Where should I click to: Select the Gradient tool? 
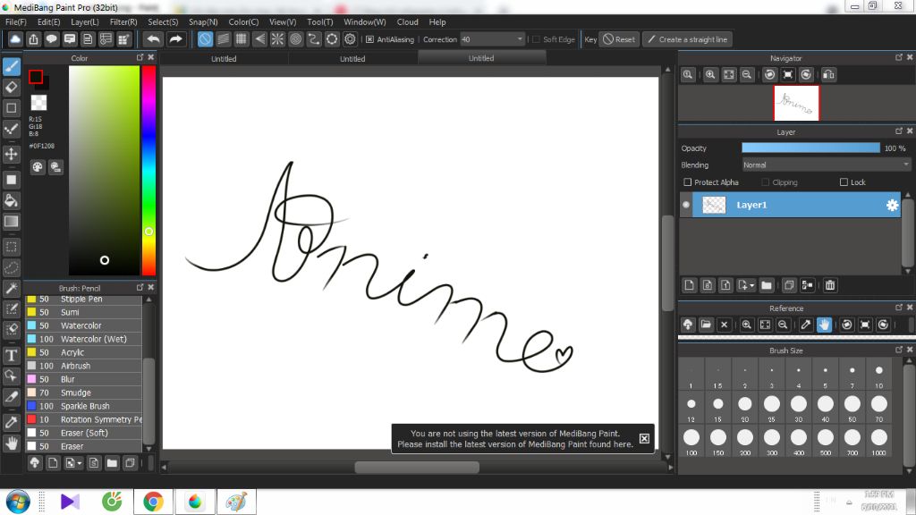pyautogui.click(x=11, y=222)
